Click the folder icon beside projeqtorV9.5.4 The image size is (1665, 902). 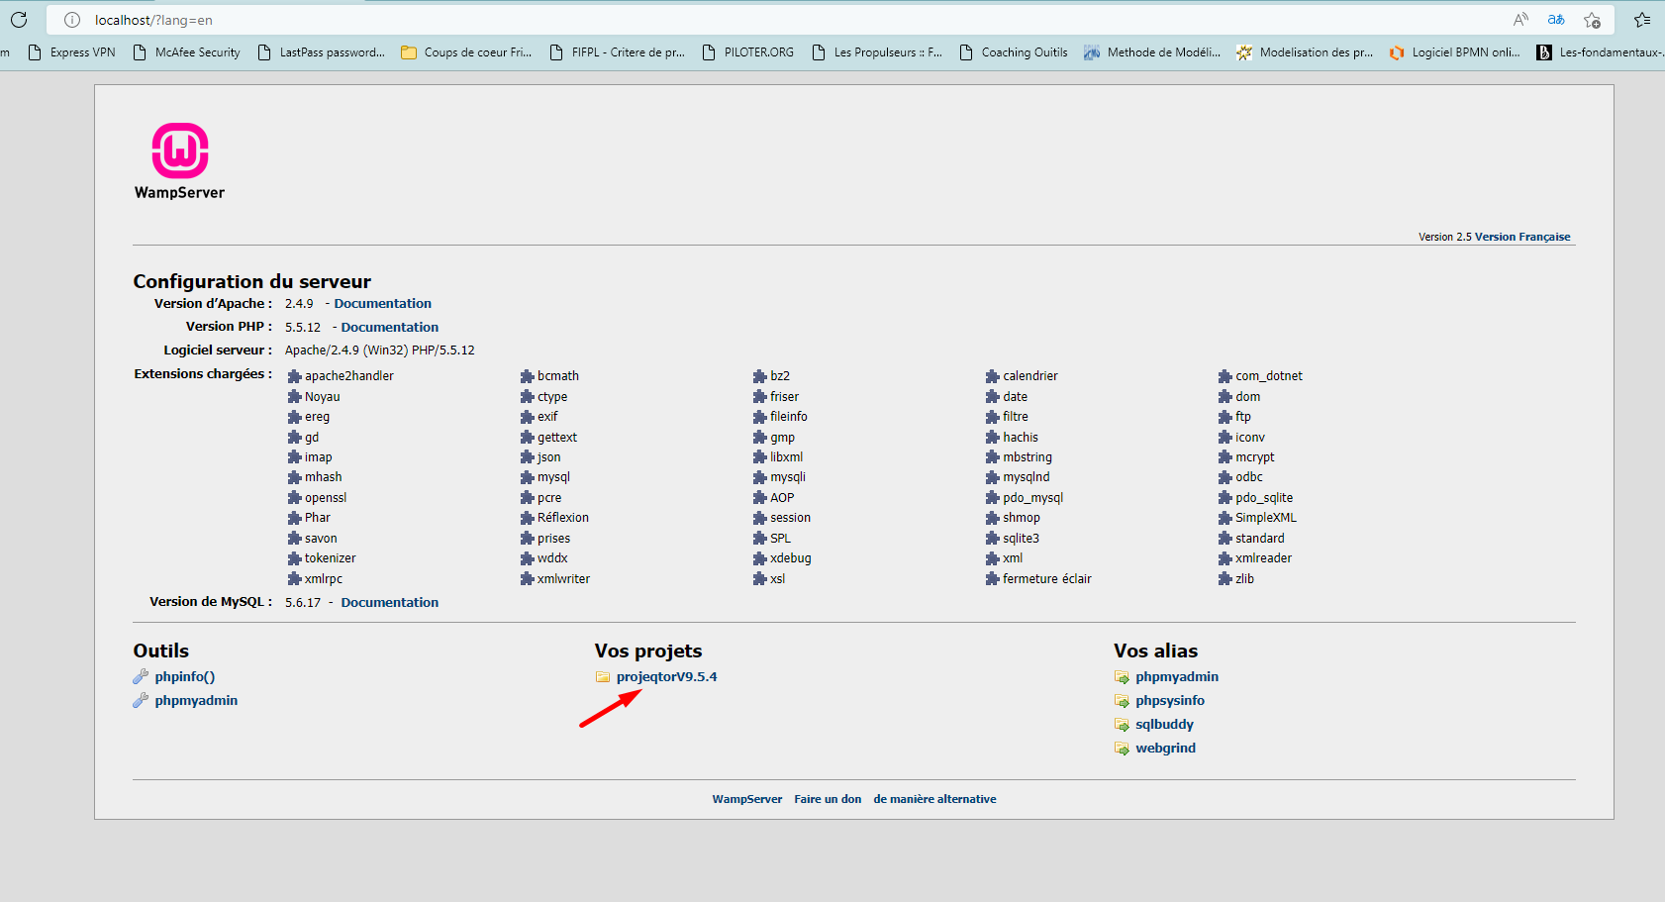tap(603, 677)
